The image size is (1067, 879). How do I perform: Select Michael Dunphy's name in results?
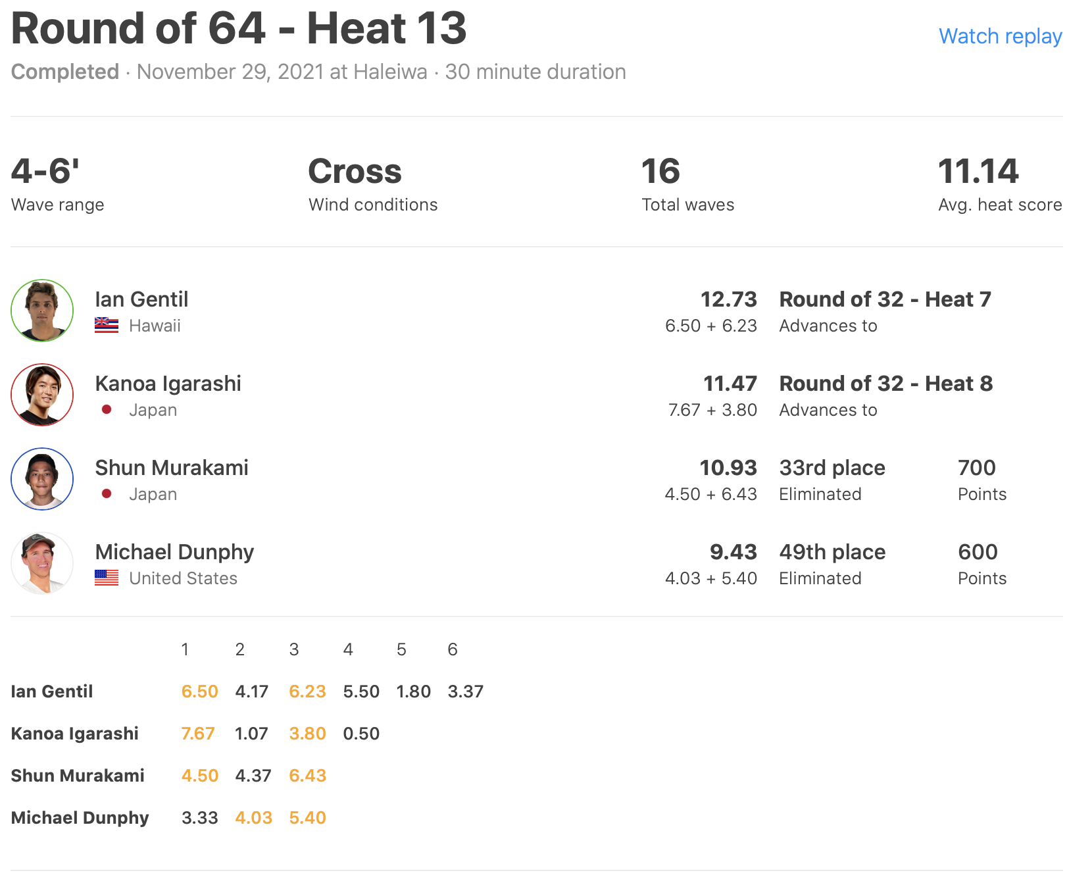tap(174, 552)
